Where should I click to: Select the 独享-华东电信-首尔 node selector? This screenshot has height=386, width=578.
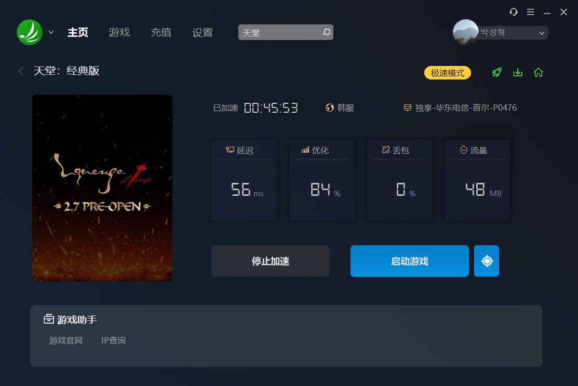click(x=460, y=108)
